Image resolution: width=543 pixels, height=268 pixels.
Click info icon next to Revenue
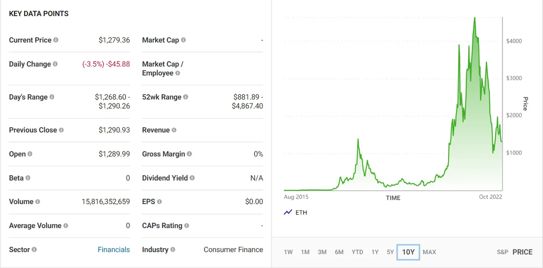[x=174, y=130]
